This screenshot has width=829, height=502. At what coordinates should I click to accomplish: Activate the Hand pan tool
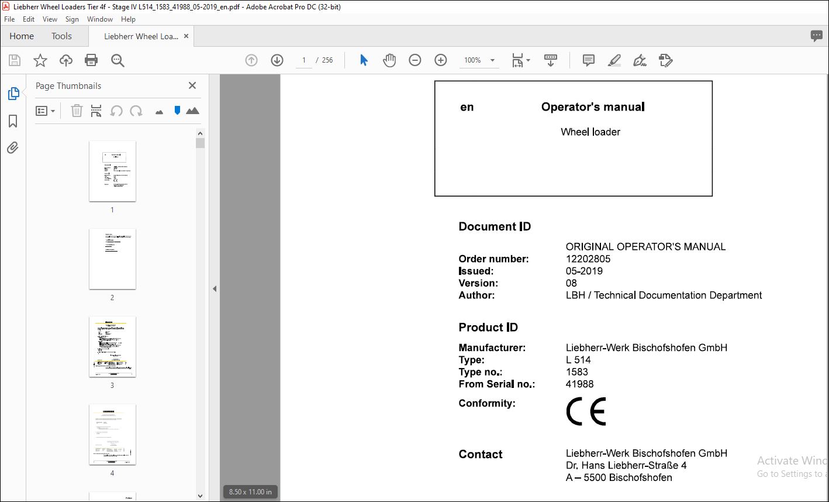tap(389, 60)
